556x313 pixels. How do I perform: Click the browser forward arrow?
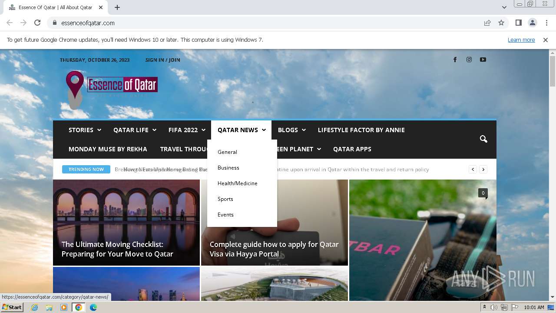(x=23, y=23)
